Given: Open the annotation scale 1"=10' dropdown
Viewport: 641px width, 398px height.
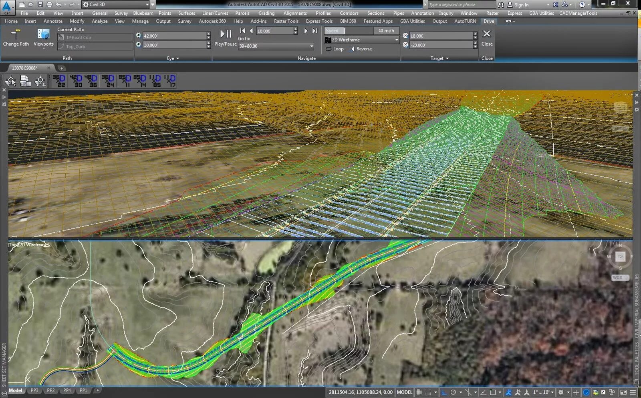Looking at the screenshot, I should 543,392.
